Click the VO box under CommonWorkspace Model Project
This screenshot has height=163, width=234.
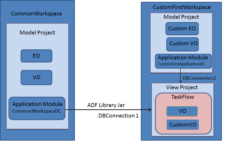[36, 77]
